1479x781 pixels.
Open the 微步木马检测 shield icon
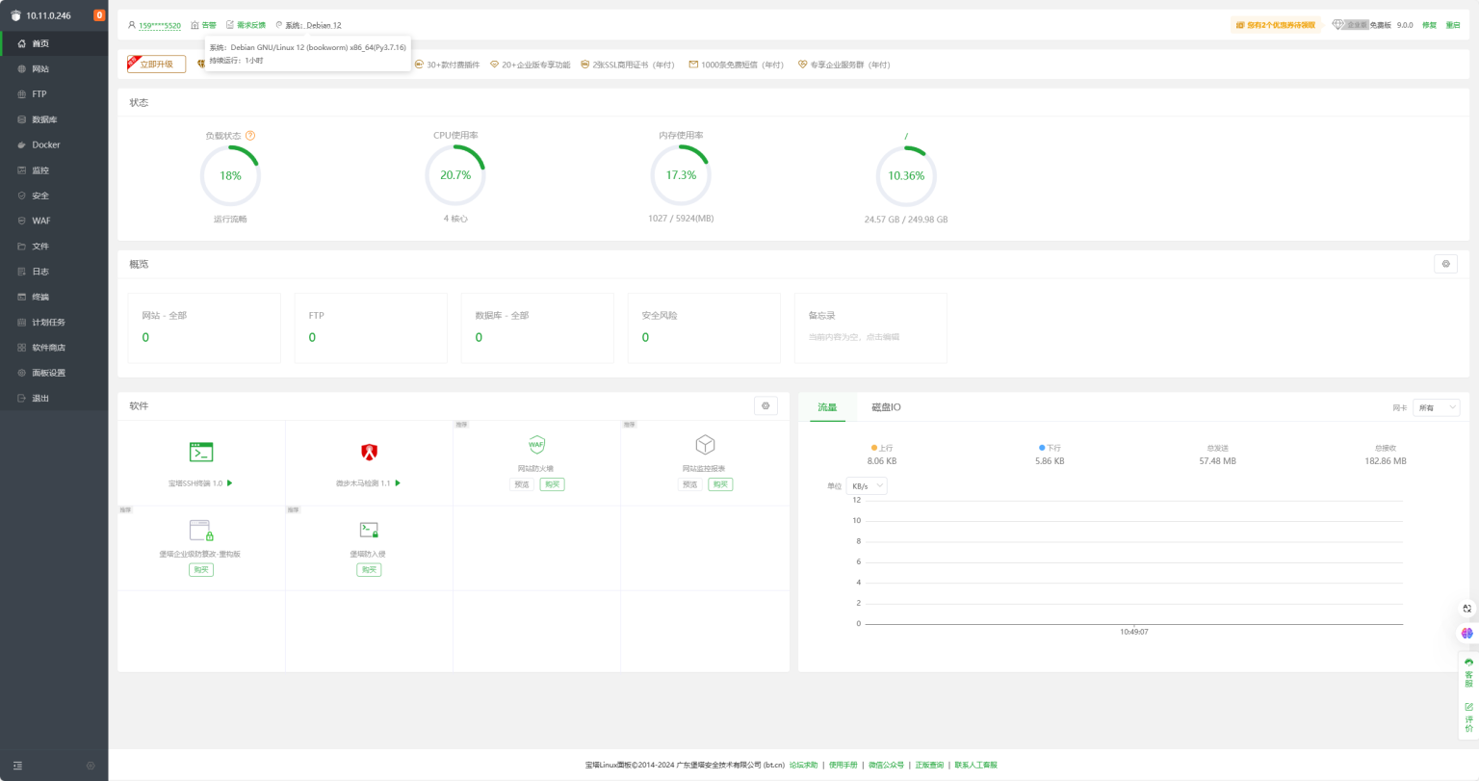point(369,452)
